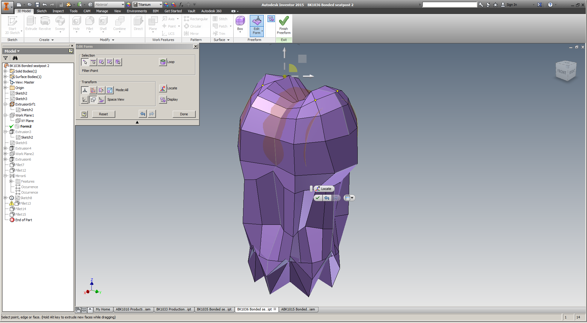
Task: Click the Loop selection icon
Action: 163,62
